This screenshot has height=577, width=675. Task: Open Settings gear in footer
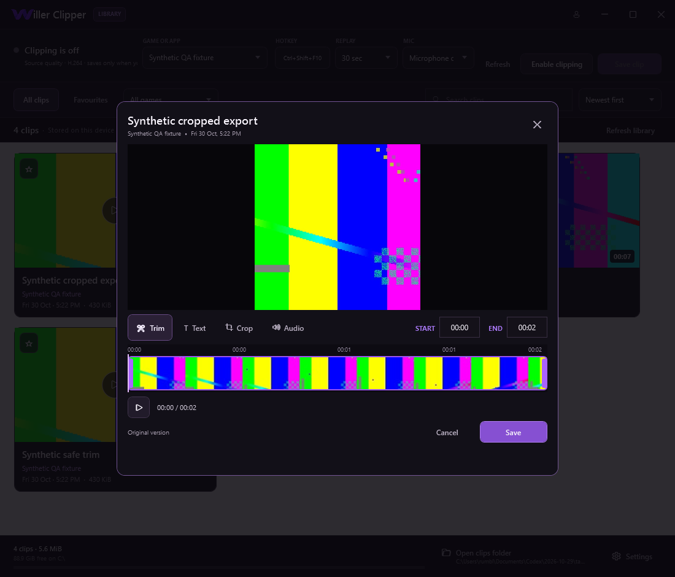632,556
